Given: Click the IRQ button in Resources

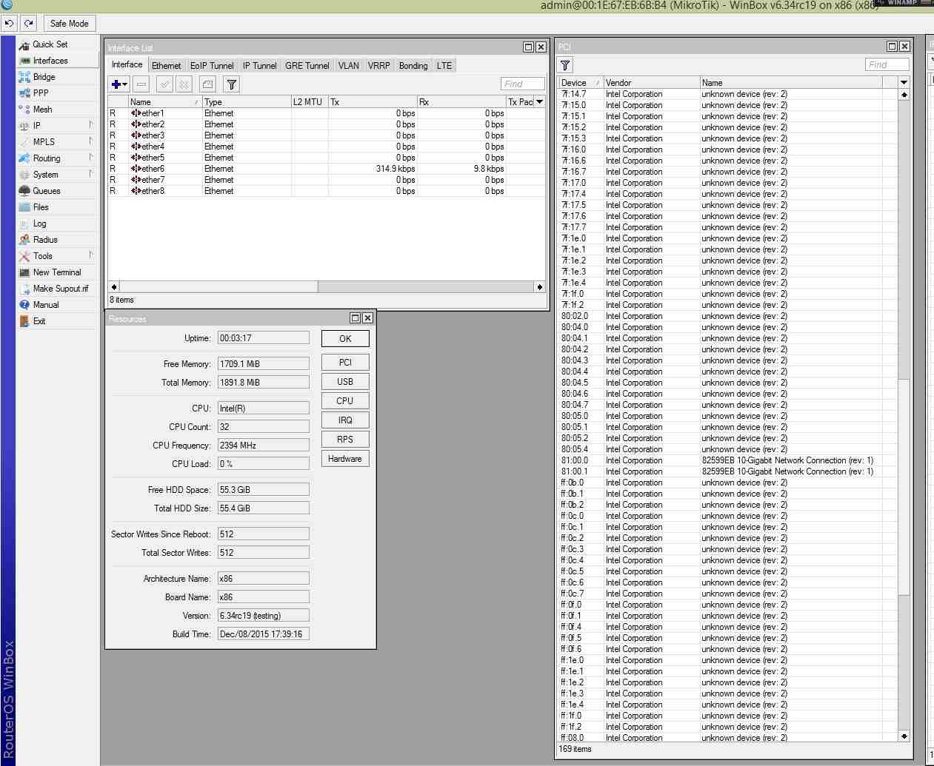Looking at the screenshot, I should pyautogui.click(x=345, y=420).
